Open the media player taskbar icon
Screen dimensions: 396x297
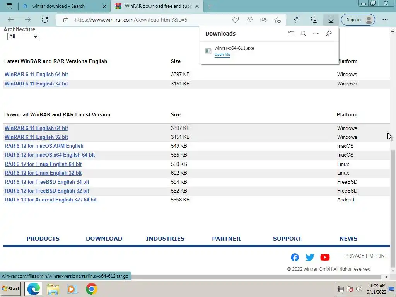[x=72, y=289]
